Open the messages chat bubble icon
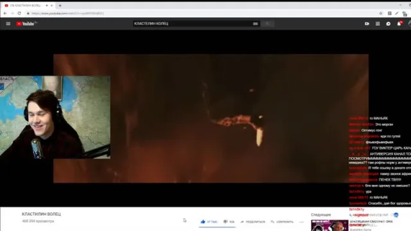 click(388, 24)
